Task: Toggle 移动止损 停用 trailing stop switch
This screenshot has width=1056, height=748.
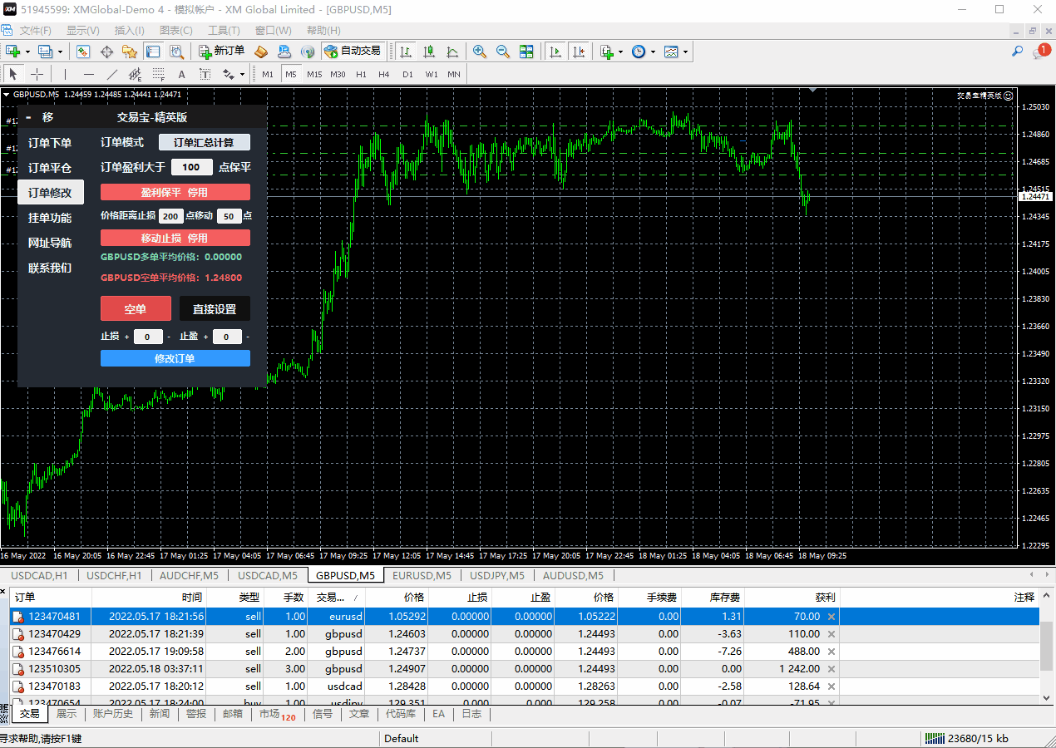Action: pos(175,238)
